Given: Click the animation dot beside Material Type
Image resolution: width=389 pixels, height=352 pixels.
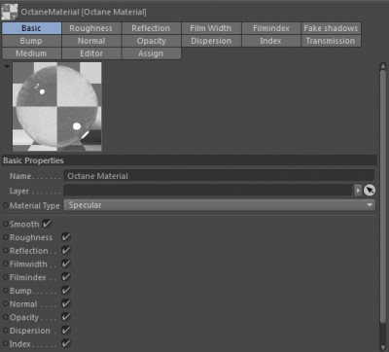Looking at the screenshot, I should tap(5, 205).
